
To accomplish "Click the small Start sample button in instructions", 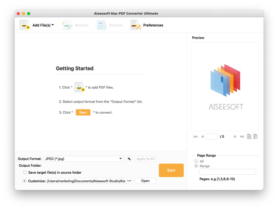I will [x=83, y=112].
